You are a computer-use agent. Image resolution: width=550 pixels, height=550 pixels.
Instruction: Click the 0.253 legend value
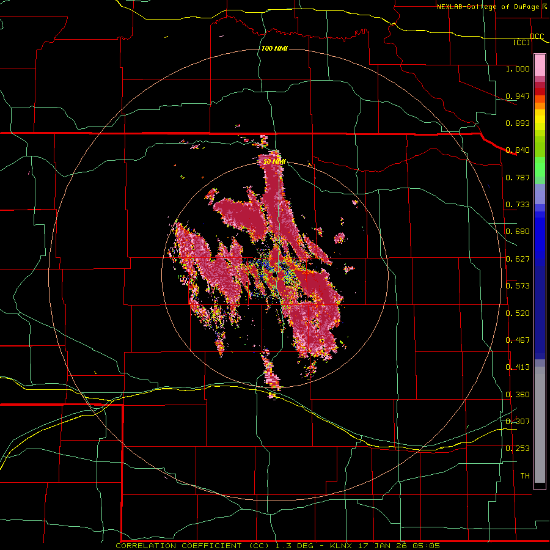pyautogui.click(x=518, y=449)
